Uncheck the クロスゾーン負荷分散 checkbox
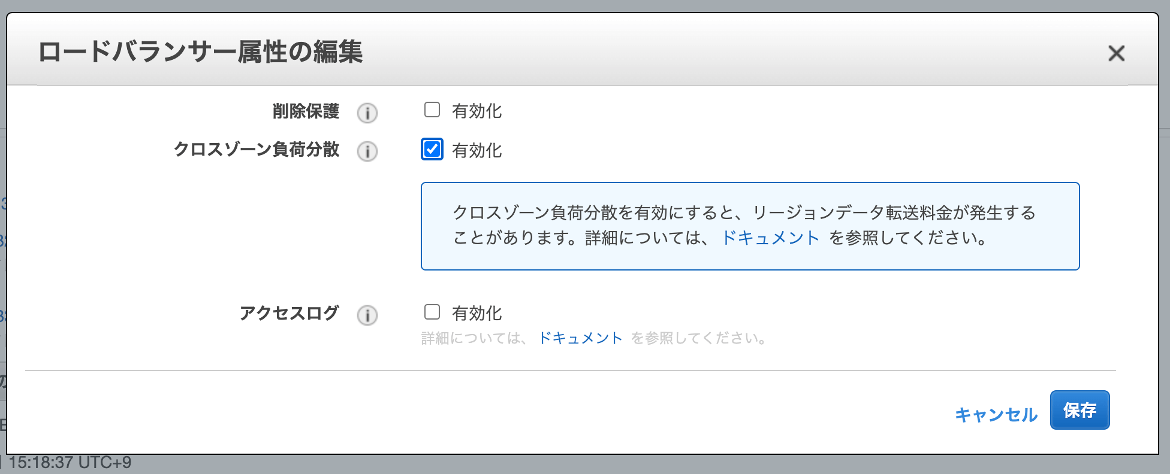 point(432,149)
